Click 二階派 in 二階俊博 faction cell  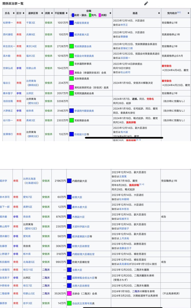(46, 293)
